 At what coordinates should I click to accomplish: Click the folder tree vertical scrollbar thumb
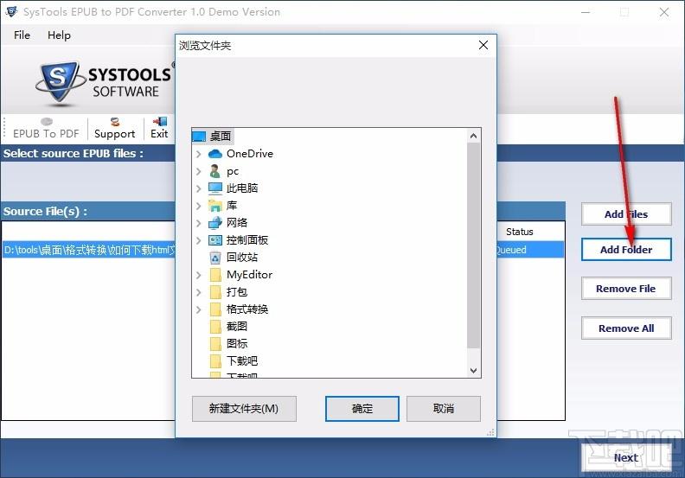pos(474,245)
